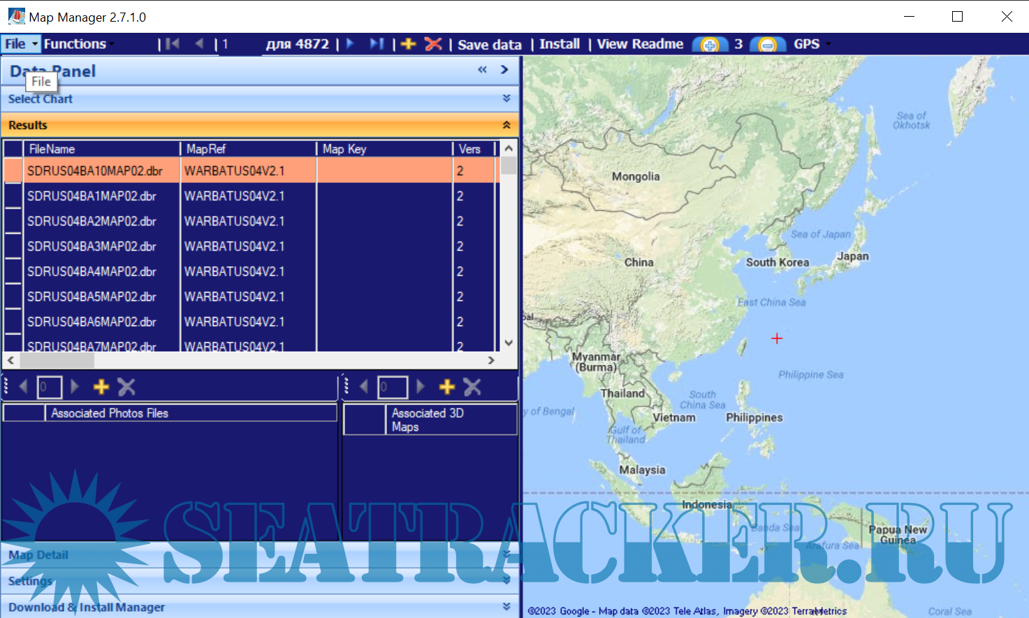Add new record with top toolbar plus icon
The image size is (1029, 618).
[409, 44]
